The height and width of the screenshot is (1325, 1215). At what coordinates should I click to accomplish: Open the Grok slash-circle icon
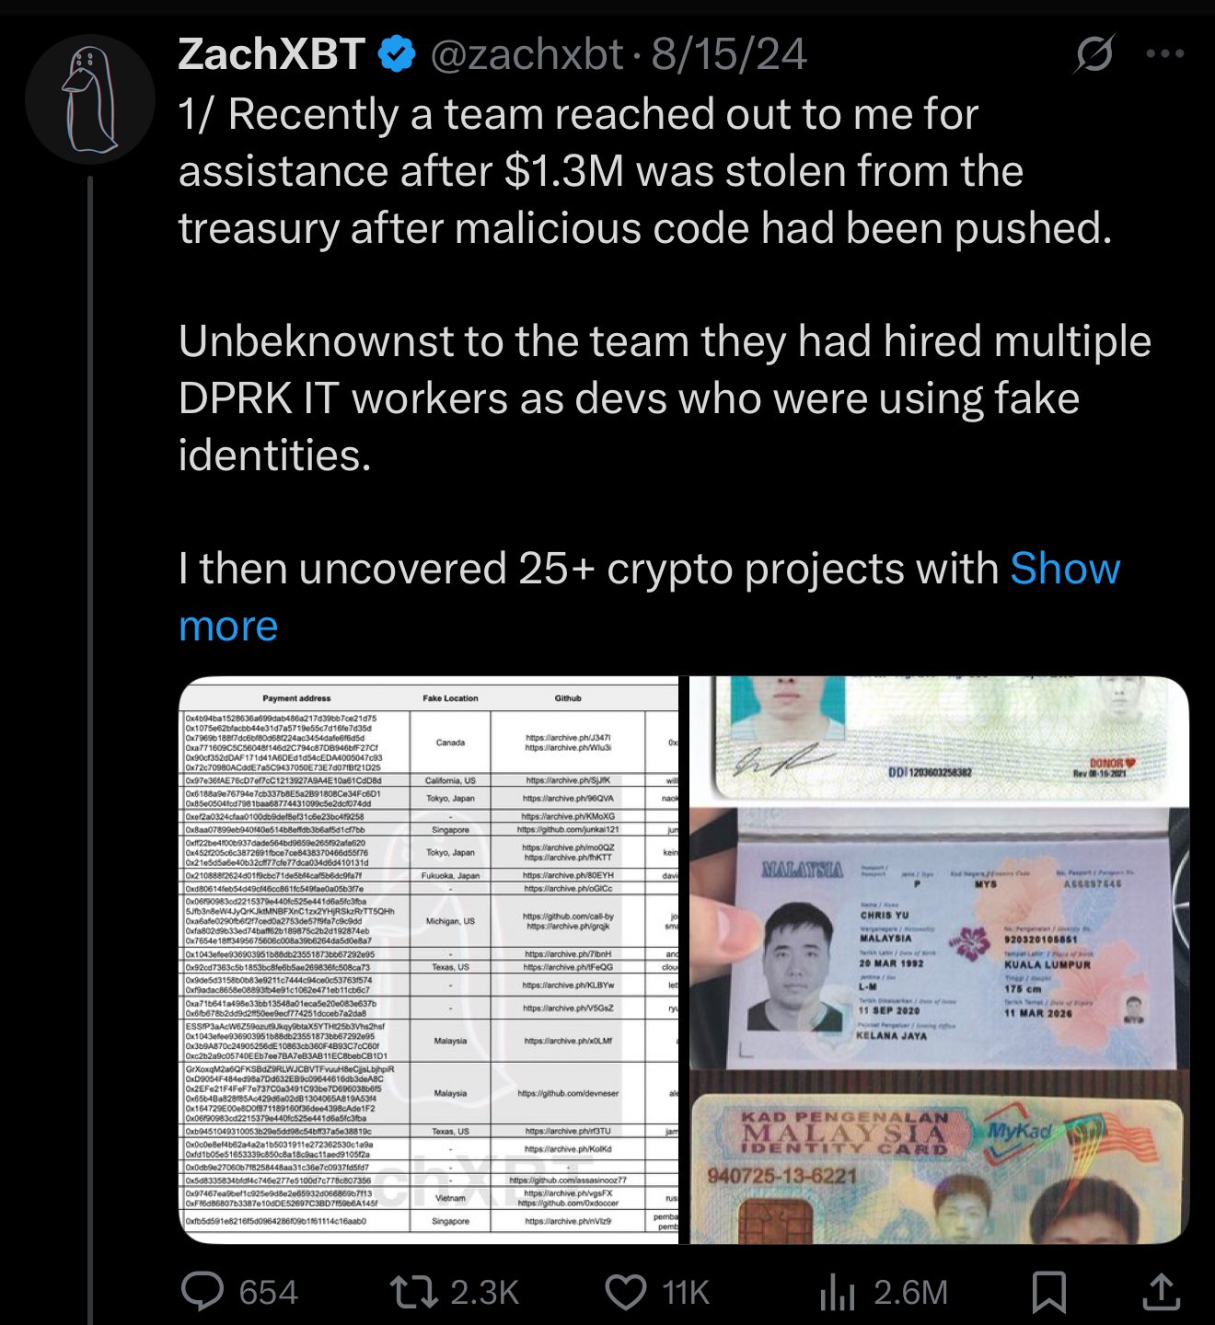point(1094,54)
